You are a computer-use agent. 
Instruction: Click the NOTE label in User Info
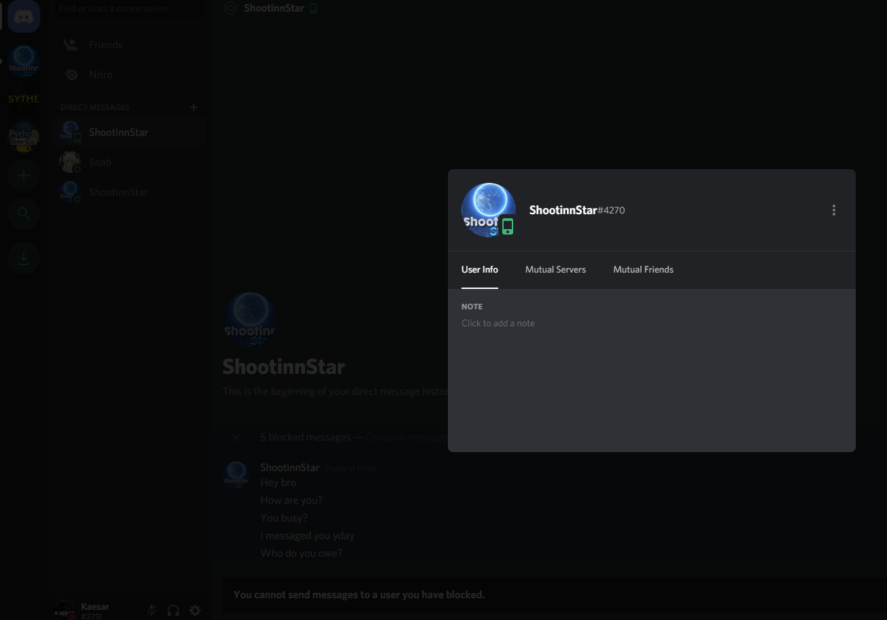[x=472, y=307]
